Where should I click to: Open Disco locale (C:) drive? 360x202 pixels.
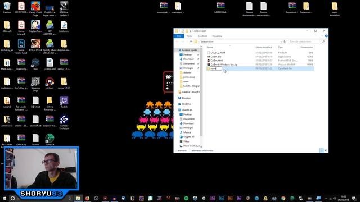click(190, 146)
